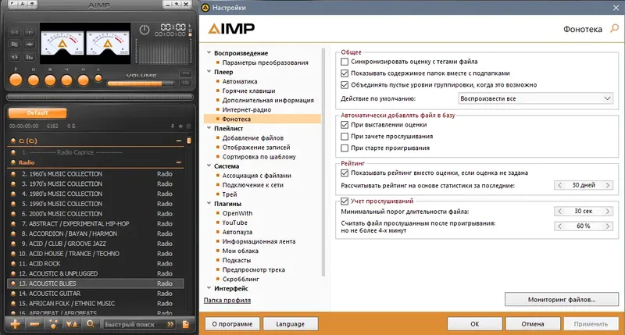Viewport: 625px width, 335px height.
Task: Click star icon in playlist header
Action: tap(180, 126)
